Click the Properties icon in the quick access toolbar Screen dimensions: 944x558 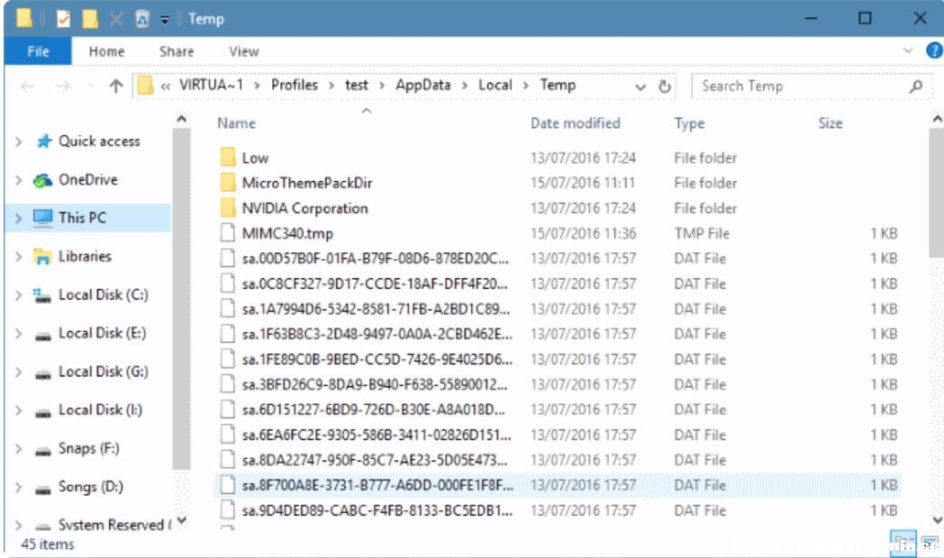point(63,19)
